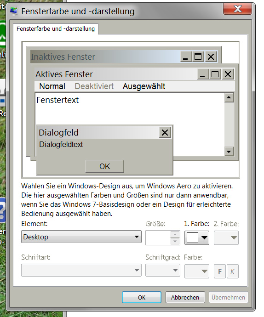This screenshot has height=317, width=264.
Task: Click the preview scrollbar down arrow
Action: pyautogui.click(x=229, y=152)
